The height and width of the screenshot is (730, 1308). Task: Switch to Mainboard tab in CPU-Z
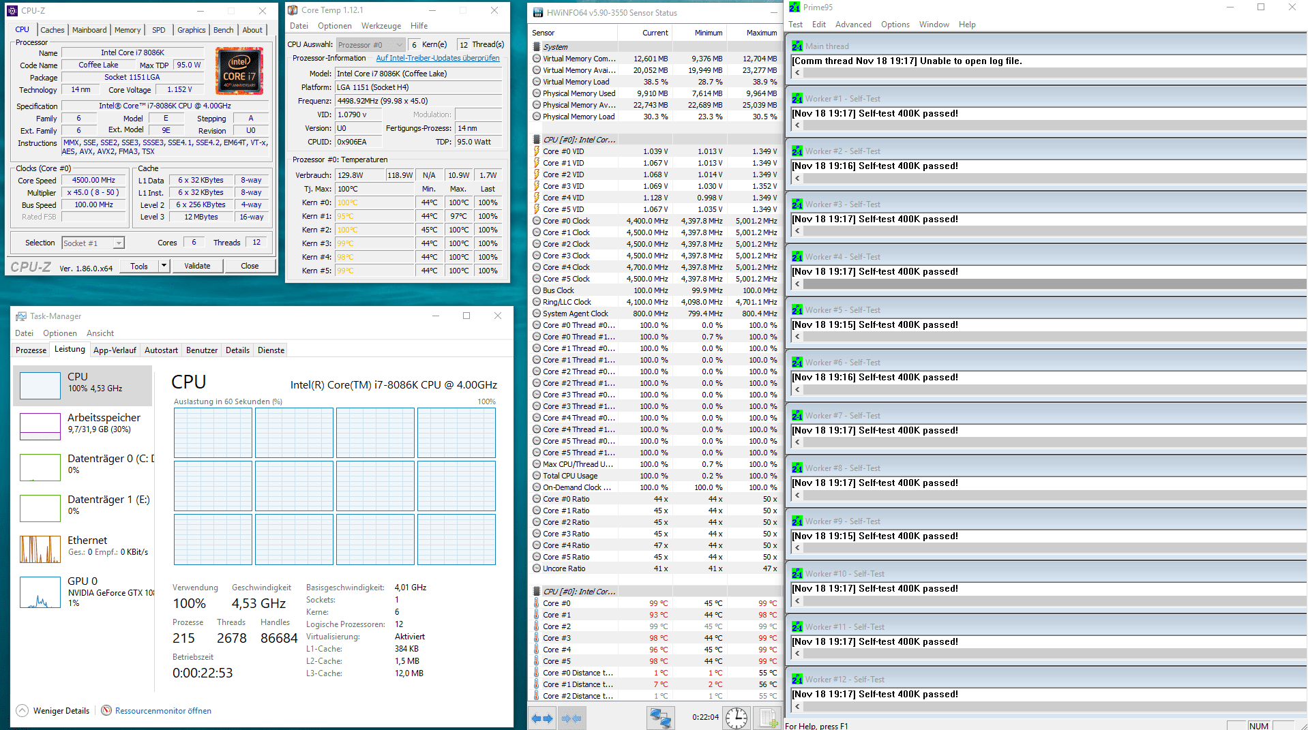click(x=89, y=30)
